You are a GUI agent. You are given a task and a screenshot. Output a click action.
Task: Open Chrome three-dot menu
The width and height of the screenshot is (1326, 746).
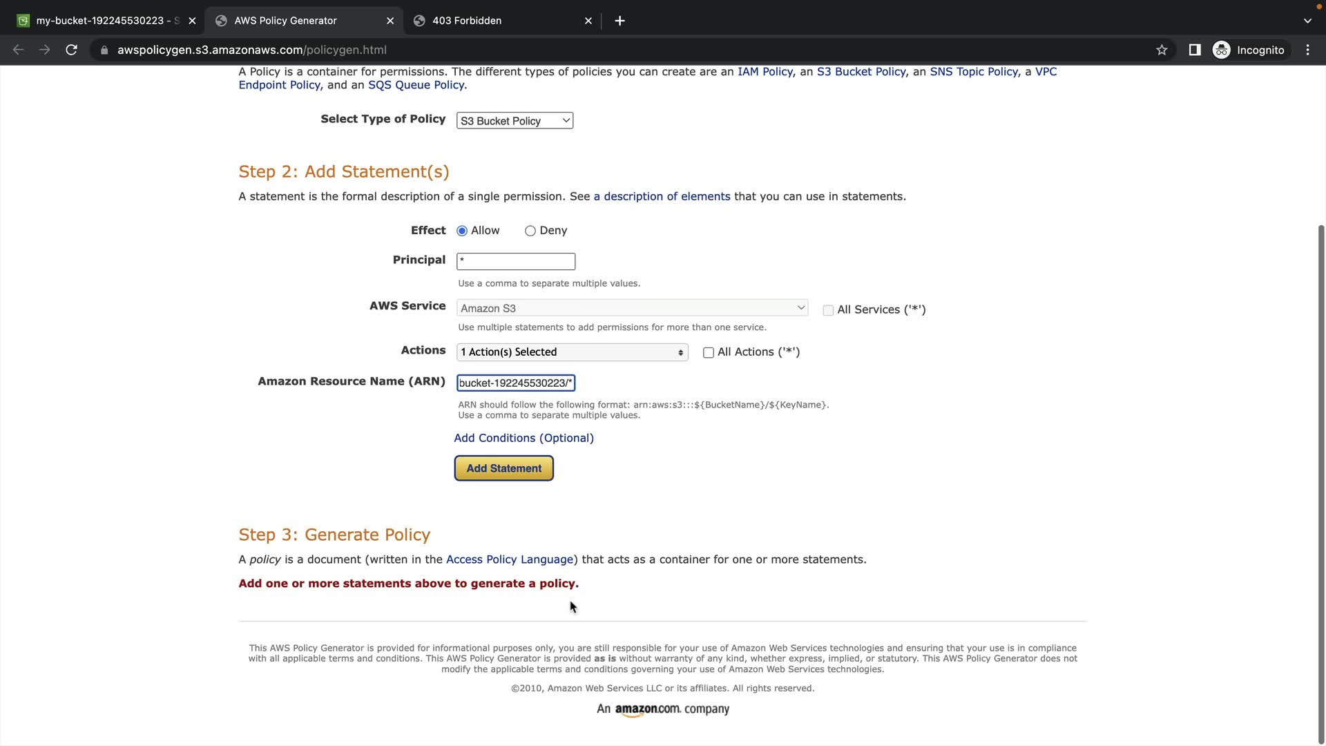(x=1307, y=50)
